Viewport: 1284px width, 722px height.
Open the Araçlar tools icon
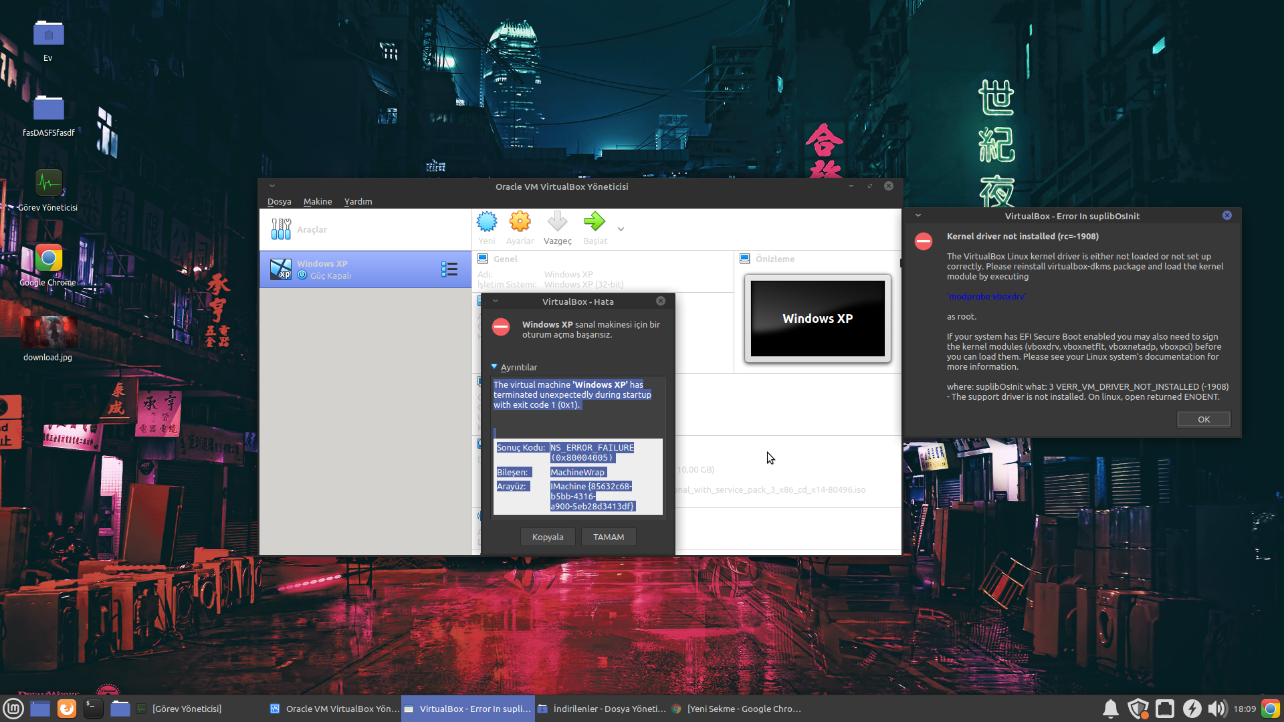pyautogui.click(x=281, y=229)
